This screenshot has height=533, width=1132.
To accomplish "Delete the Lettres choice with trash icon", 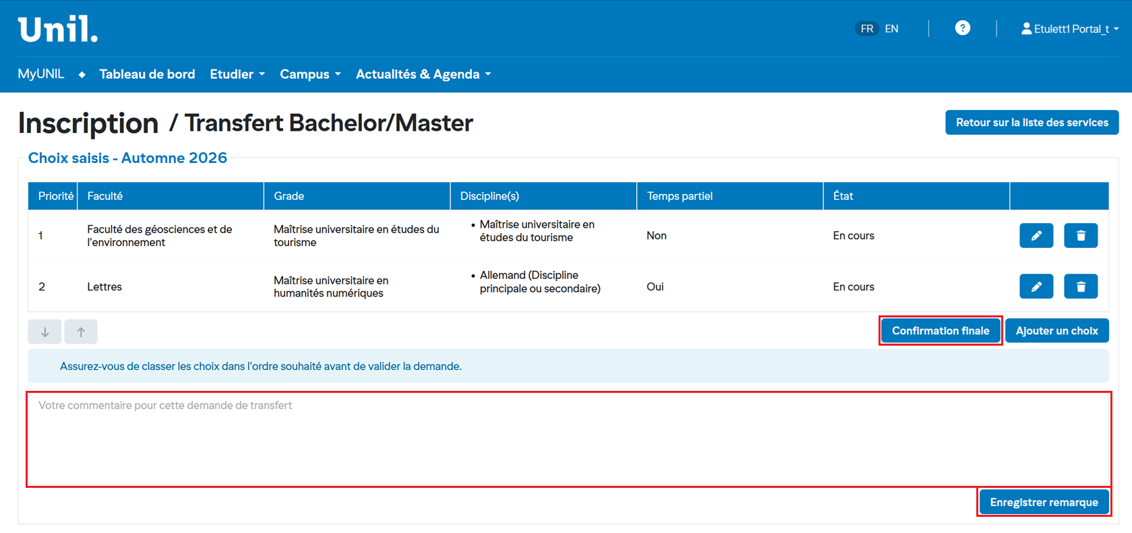I will click(1080, 286).
